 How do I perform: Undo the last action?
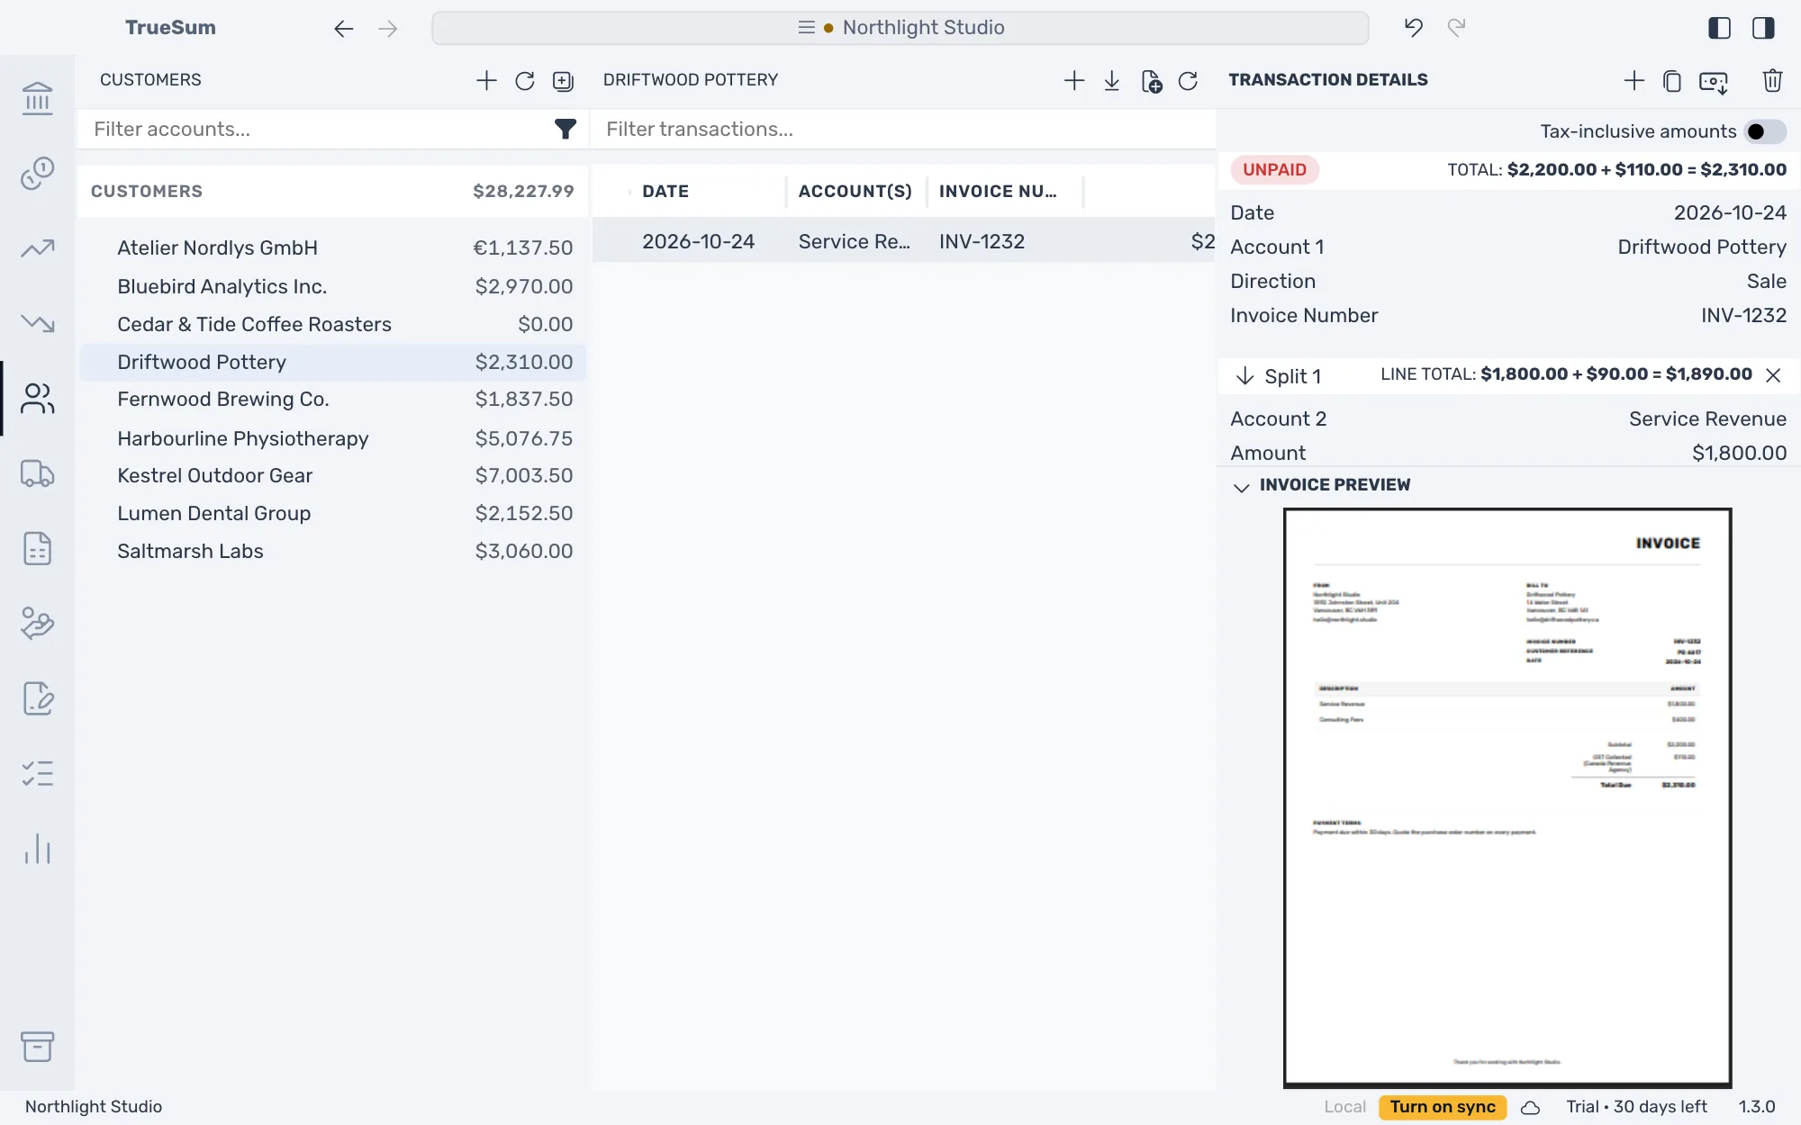pos(1413,28)
